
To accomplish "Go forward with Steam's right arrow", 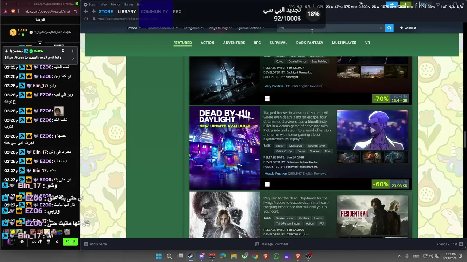I will coord(93,12).
